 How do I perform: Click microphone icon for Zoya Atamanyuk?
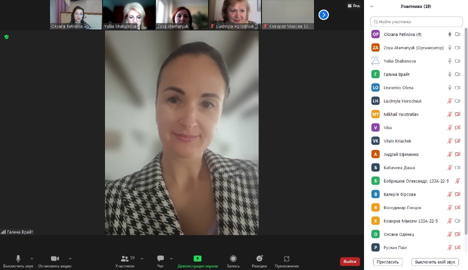tap(449, 47)
